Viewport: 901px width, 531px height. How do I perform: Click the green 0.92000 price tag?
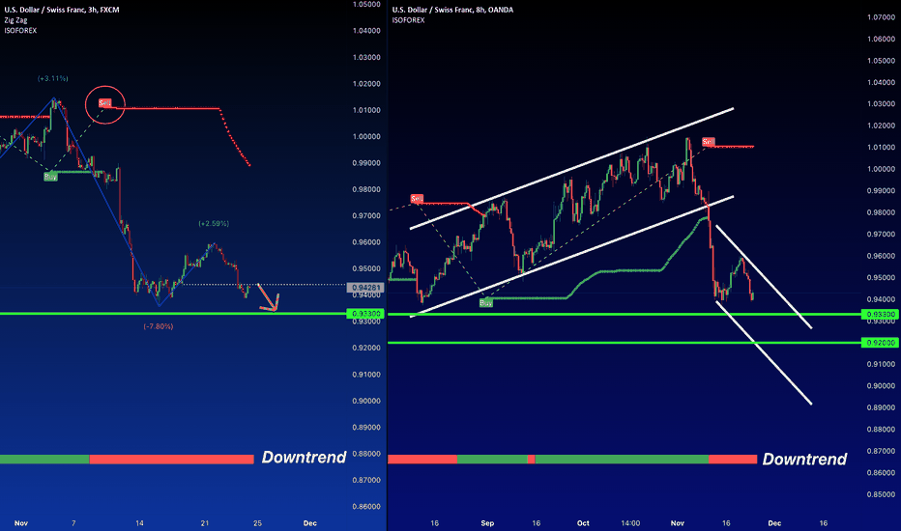point(881,342)
